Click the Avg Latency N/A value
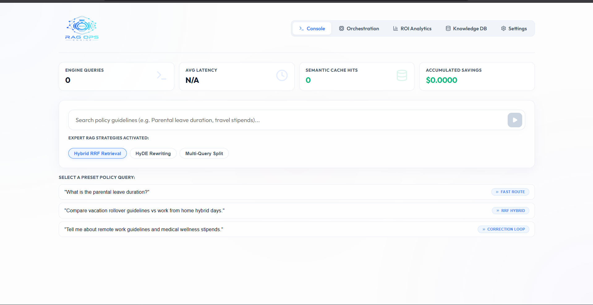The image size is (593, 305). coord(192,80)
